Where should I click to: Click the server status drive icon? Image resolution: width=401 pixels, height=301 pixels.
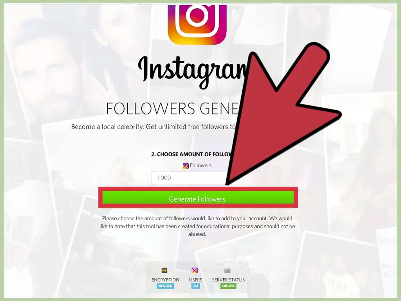pos(228,270)
